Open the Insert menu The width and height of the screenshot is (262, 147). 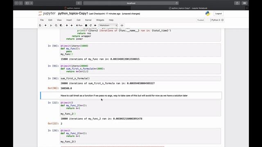click(69, 20)
